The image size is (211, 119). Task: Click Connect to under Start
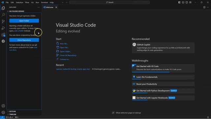63,59
